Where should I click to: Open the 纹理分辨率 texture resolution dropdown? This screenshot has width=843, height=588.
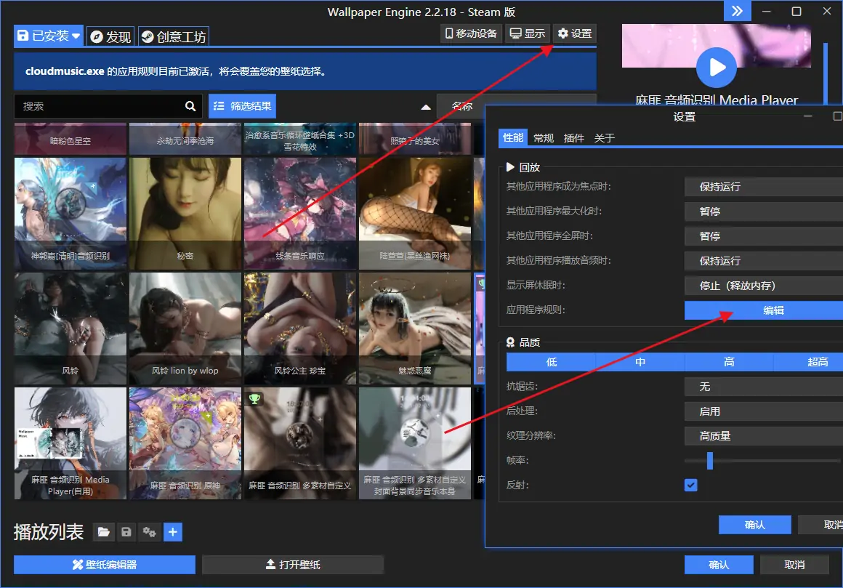(x=763, y=436)
